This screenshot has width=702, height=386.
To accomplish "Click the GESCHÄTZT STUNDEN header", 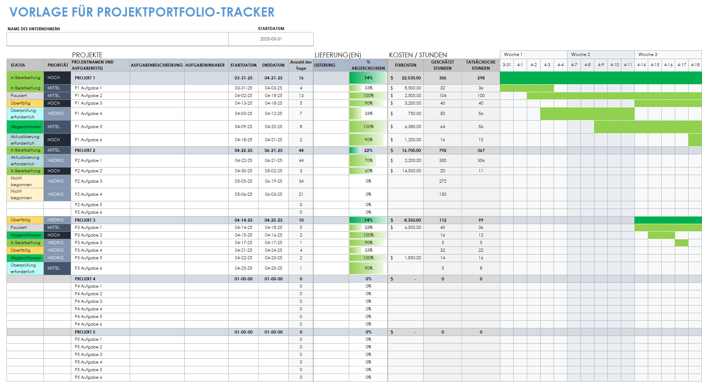I will (x=443, y=65).
